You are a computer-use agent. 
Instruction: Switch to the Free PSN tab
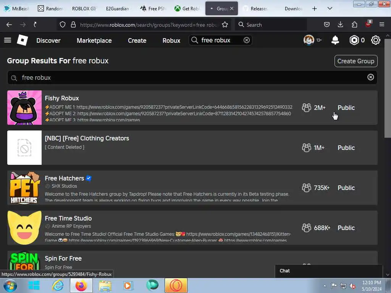coord(153,8)
